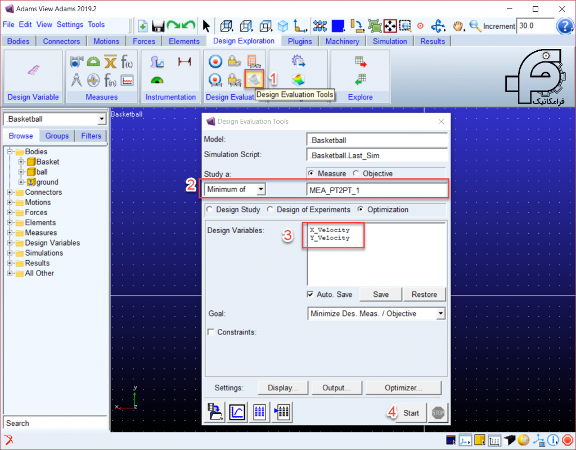The width and height of the screenshot is (576, 450).
Task: Click the solid blue cube render icon
Action: coord(283,26)
